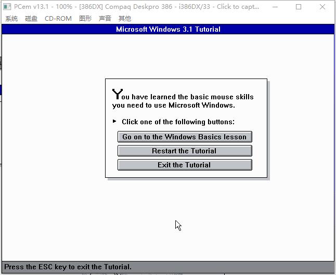Choose Exit the Tutorial button
336x275 pixels.
(185, 165)
